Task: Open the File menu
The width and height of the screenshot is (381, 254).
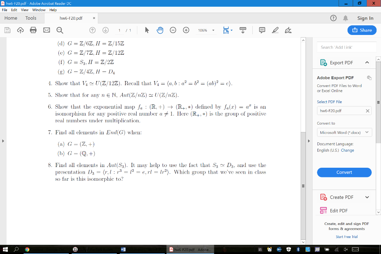Action: pyautogui.click(x=4, y=10)
